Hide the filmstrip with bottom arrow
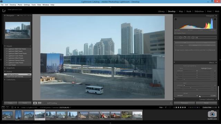Image resolution: width=221 pixels, height=124 pixels. [x=110, y=123]
